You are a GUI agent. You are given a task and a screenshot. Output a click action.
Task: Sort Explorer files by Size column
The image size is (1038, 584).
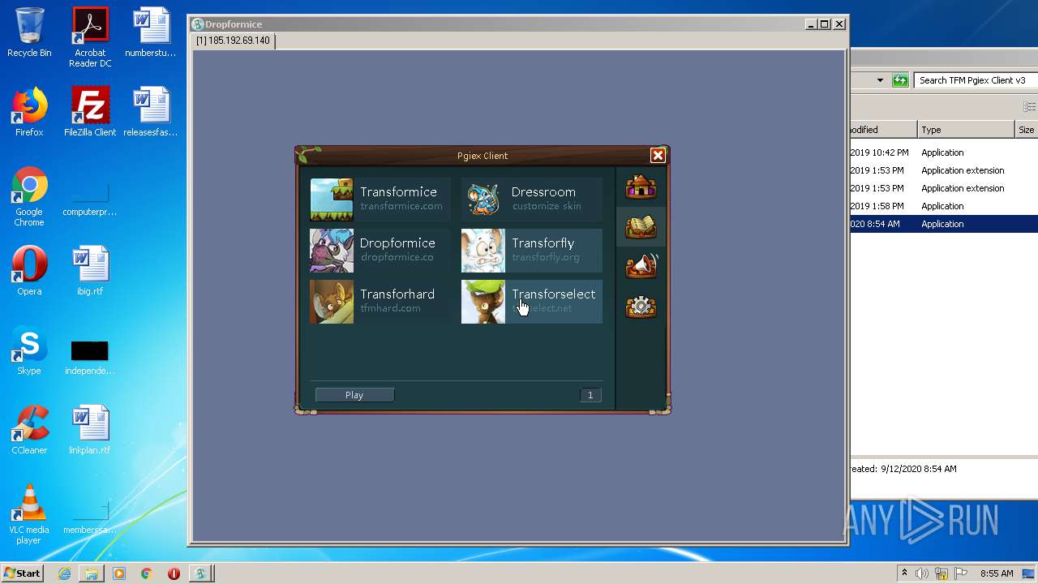(x=1026, y=130)
